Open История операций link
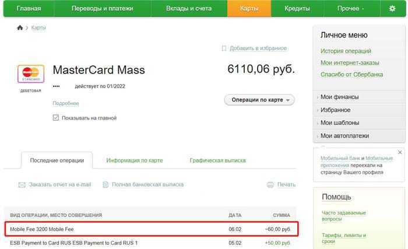 coord(346,51)
